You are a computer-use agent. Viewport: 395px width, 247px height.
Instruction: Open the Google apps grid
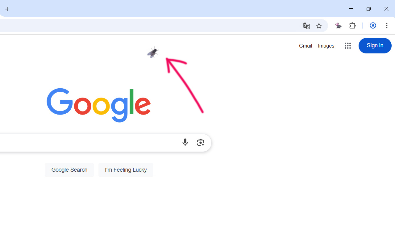(x=348, y=46)
